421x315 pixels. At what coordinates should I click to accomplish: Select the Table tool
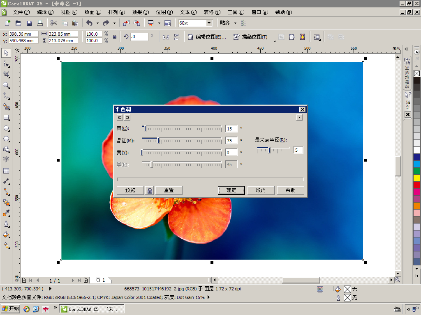click(x=6, y=171)
